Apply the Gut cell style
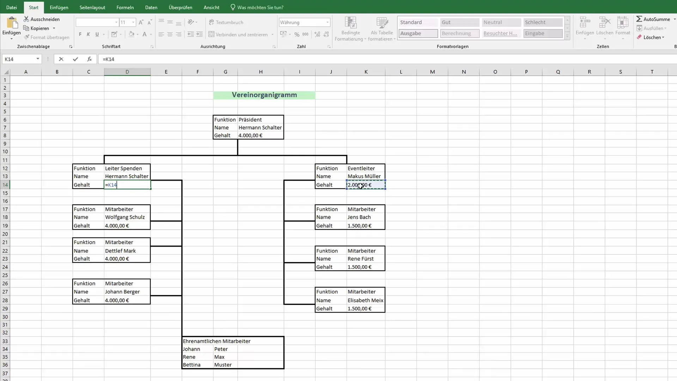Image resolution: width=677 pixels, height=381 pixels. click(x=459, y=22)
